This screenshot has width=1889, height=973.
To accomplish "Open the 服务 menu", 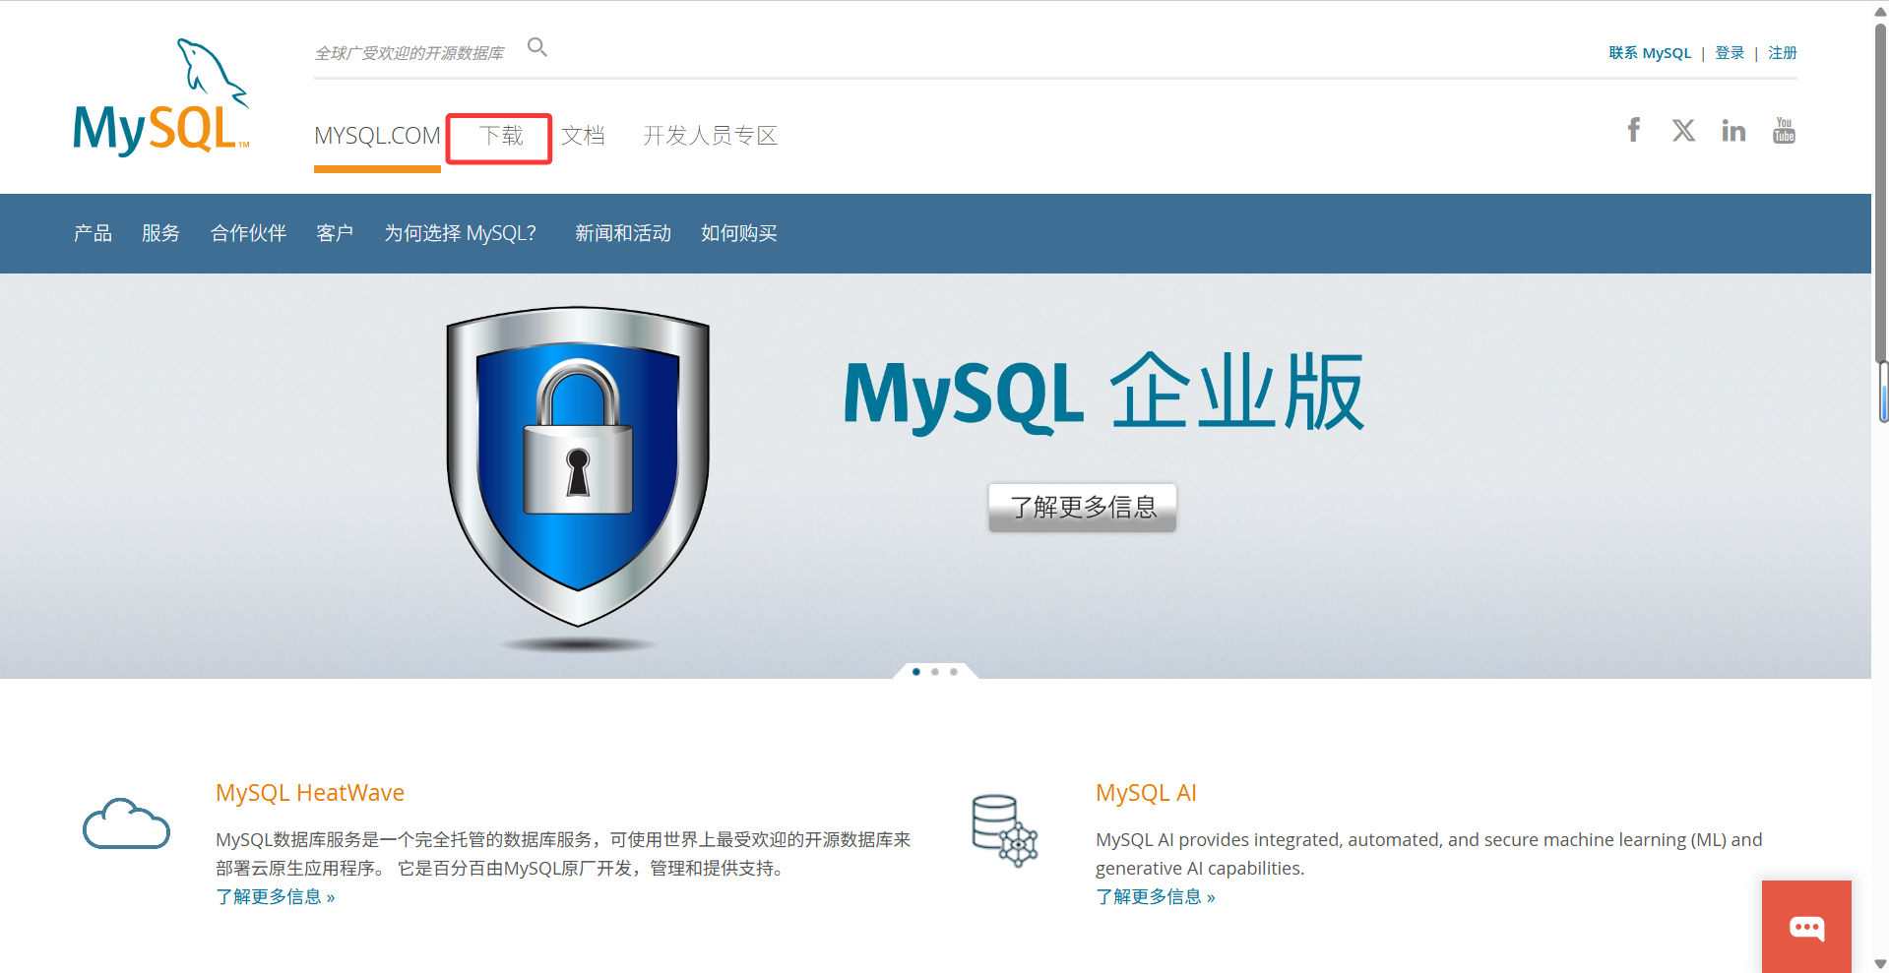I will (160, 233).
